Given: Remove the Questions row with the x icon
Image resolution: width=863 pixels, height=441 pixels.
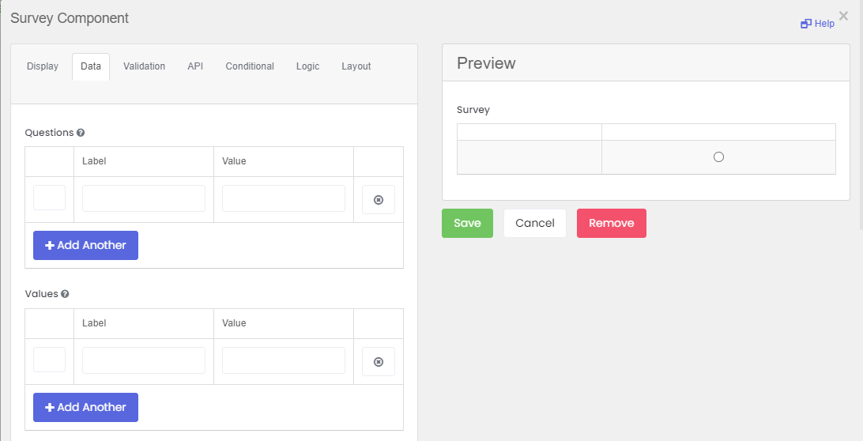Looking at the screenshot, I should click(378, 199).
